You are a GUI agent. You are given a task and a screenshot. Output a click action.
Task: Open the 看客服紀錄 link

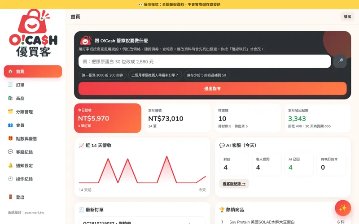234,184
